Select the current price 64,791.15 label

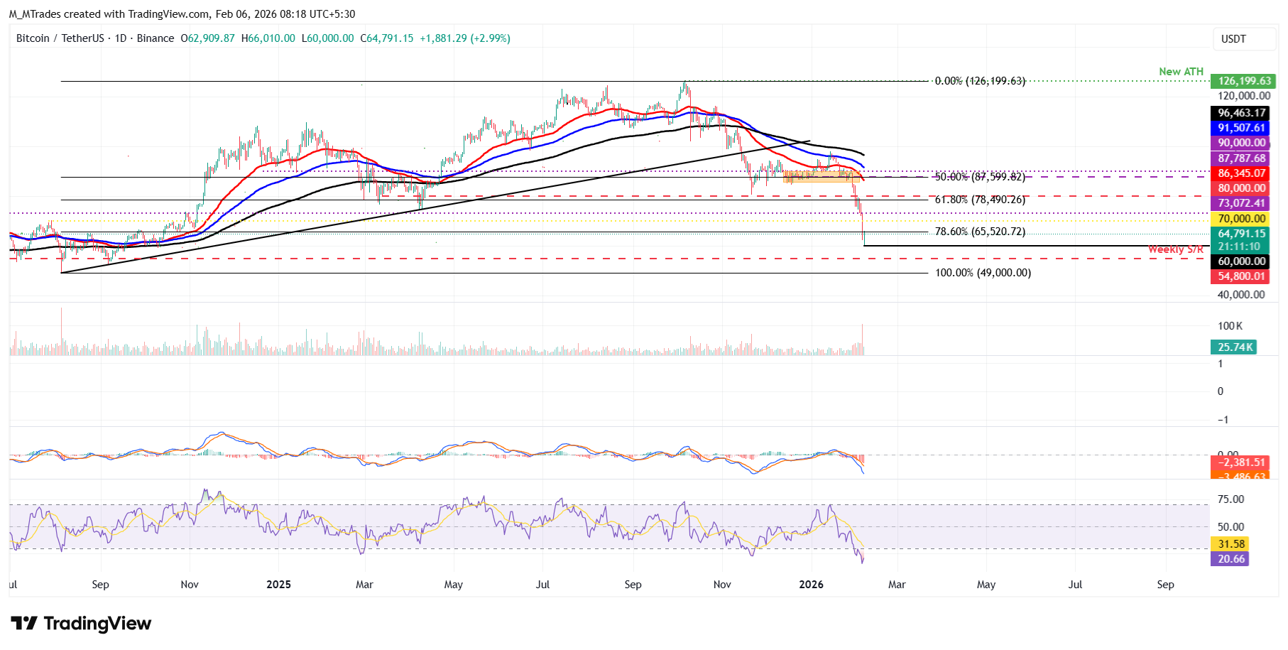tap(1240, 234)
